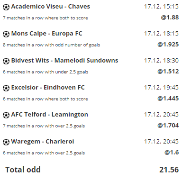Open Academico Viseu - Chaves match
The height and width of the screenshot is (180, 182).
click(51, 7)
